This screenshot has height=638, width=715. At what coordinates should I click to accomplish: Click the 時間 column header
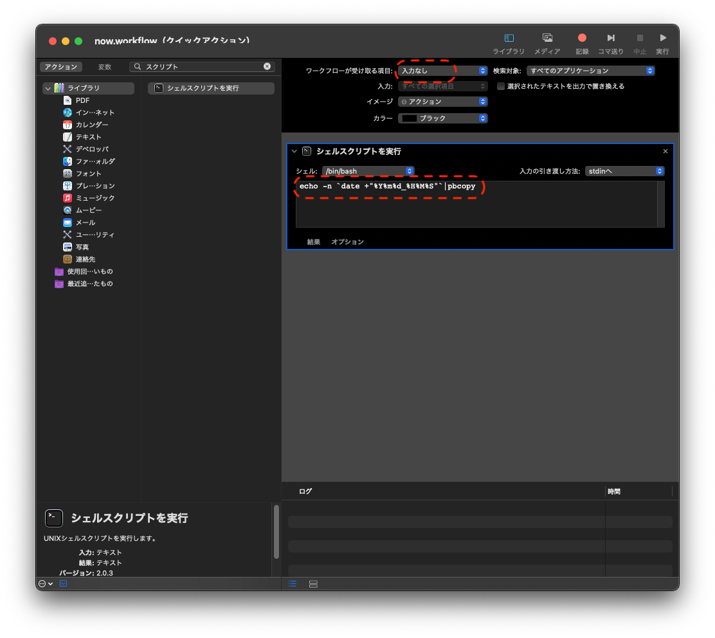coord(614,491)
